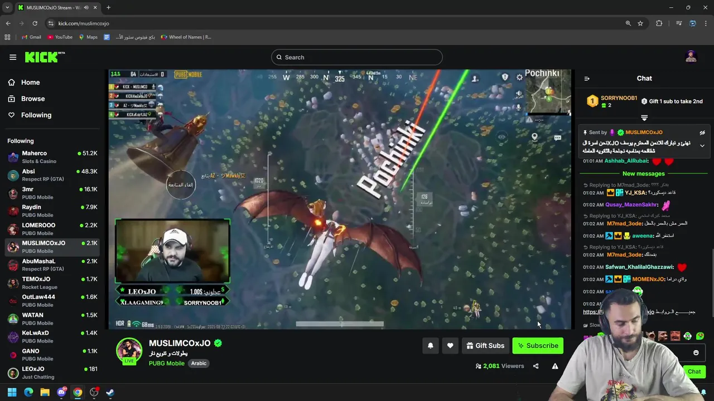Open the user profile avatar menu
714x401 pixels.
[691, 57]
